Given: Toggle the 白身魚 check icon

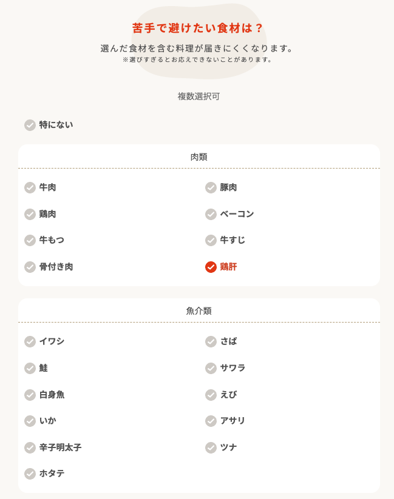Looking at the screenshot, I should (x=30, y=395).
